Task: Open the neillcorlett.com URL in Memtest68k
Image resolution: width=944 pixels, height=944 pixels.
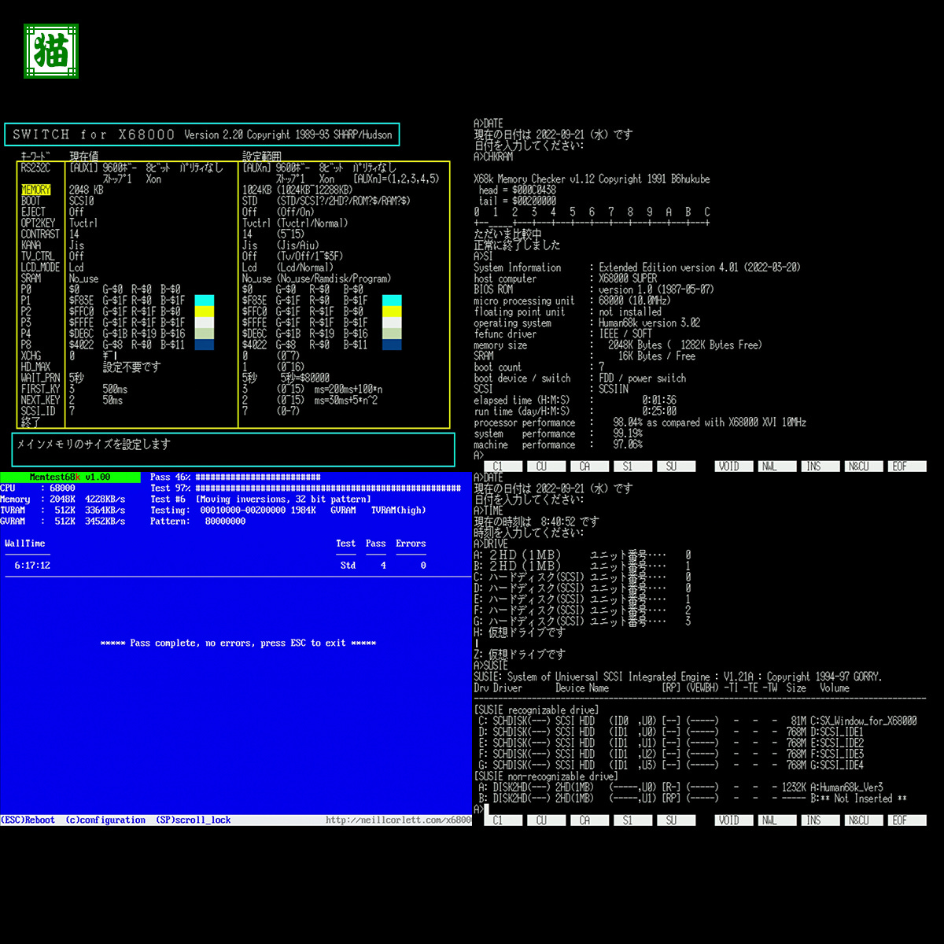Action: tap(398, 820)
